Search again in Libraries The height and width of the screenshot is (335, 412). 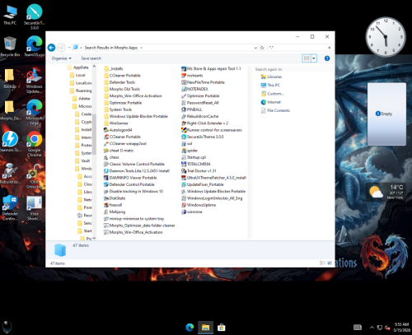[271, 77]
